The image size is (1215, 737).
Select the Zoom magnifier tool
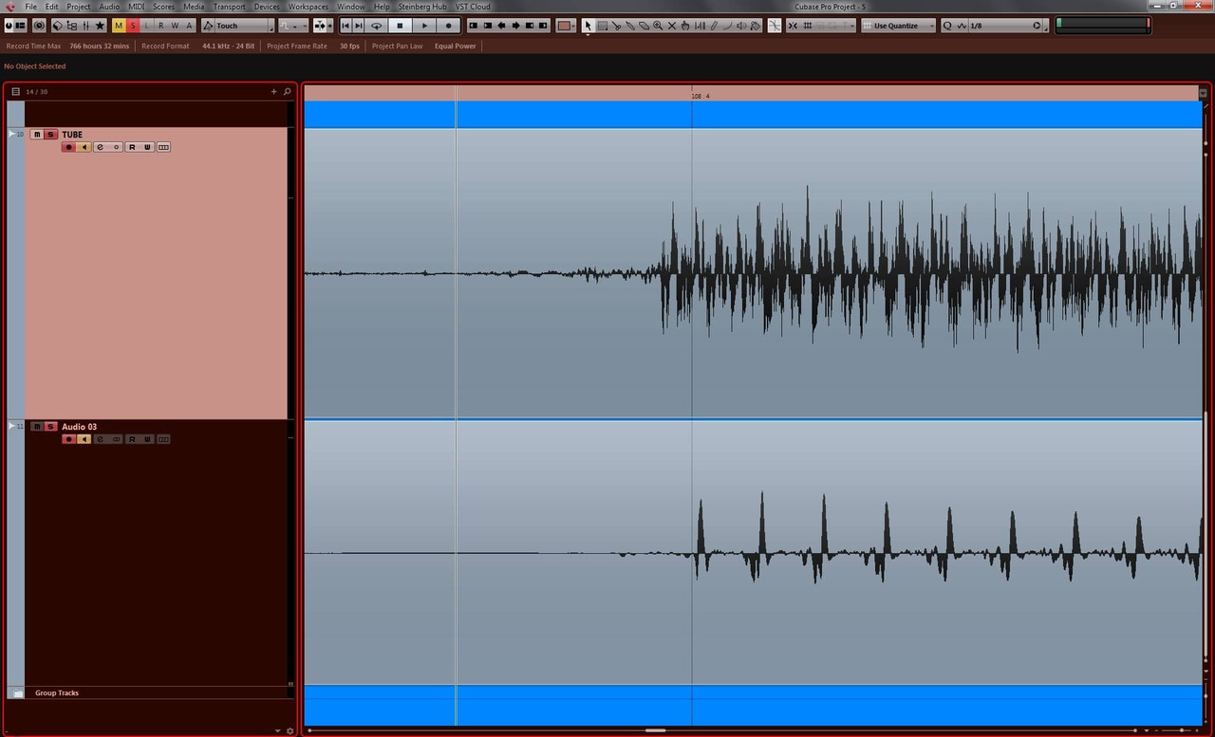658,26
